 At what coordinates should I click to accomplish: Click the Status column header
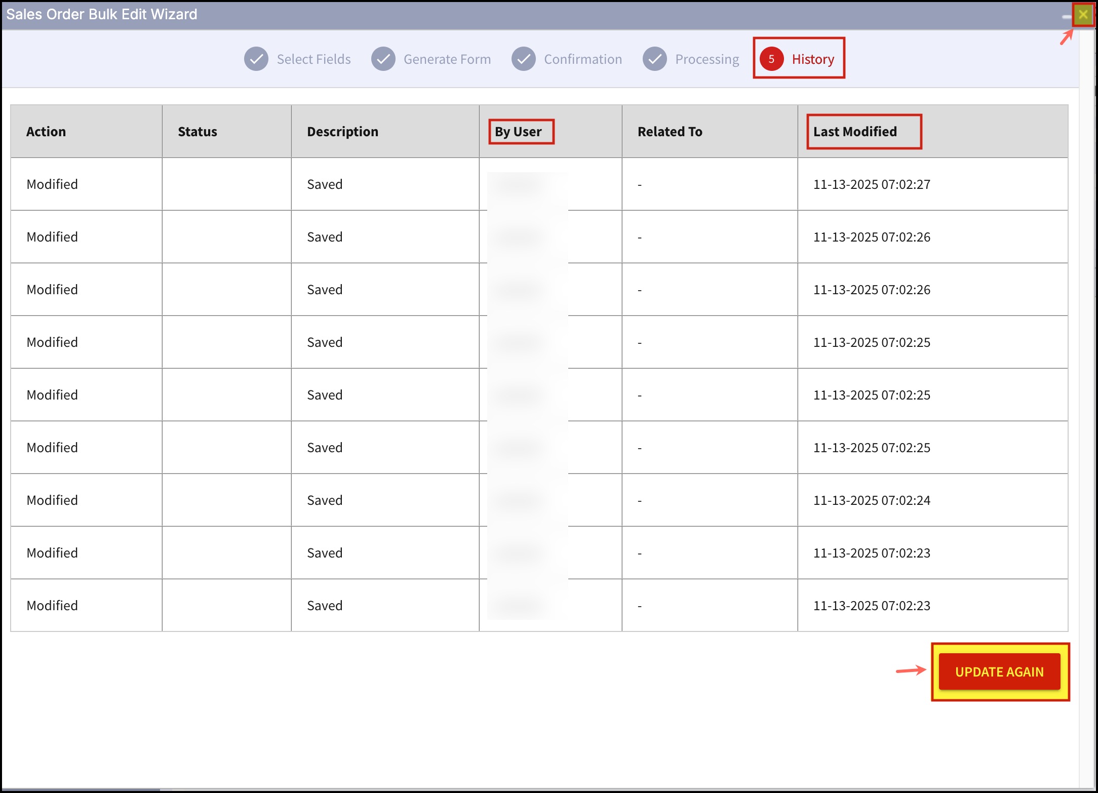[198, 132]
